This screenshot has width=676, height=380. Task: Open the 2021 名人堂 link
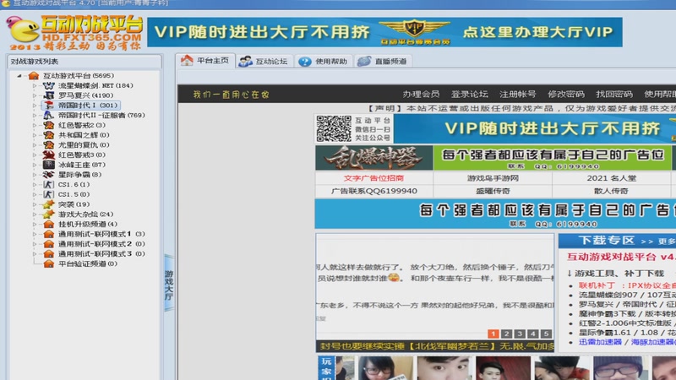coord(611,178)
